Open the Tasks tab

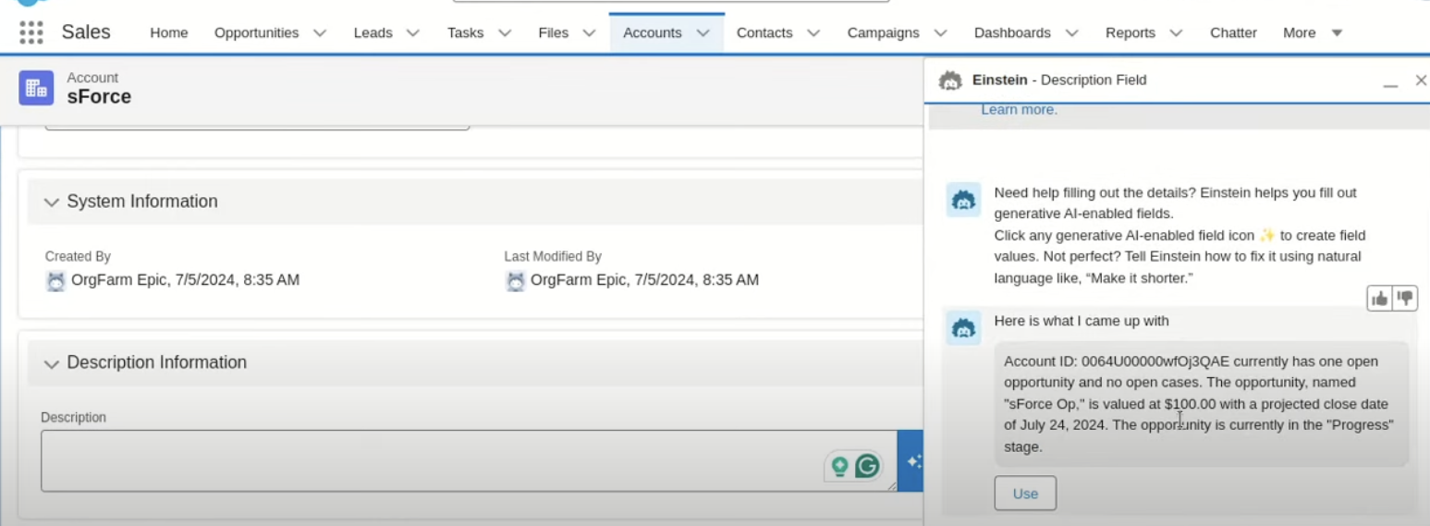click(466, 32)
